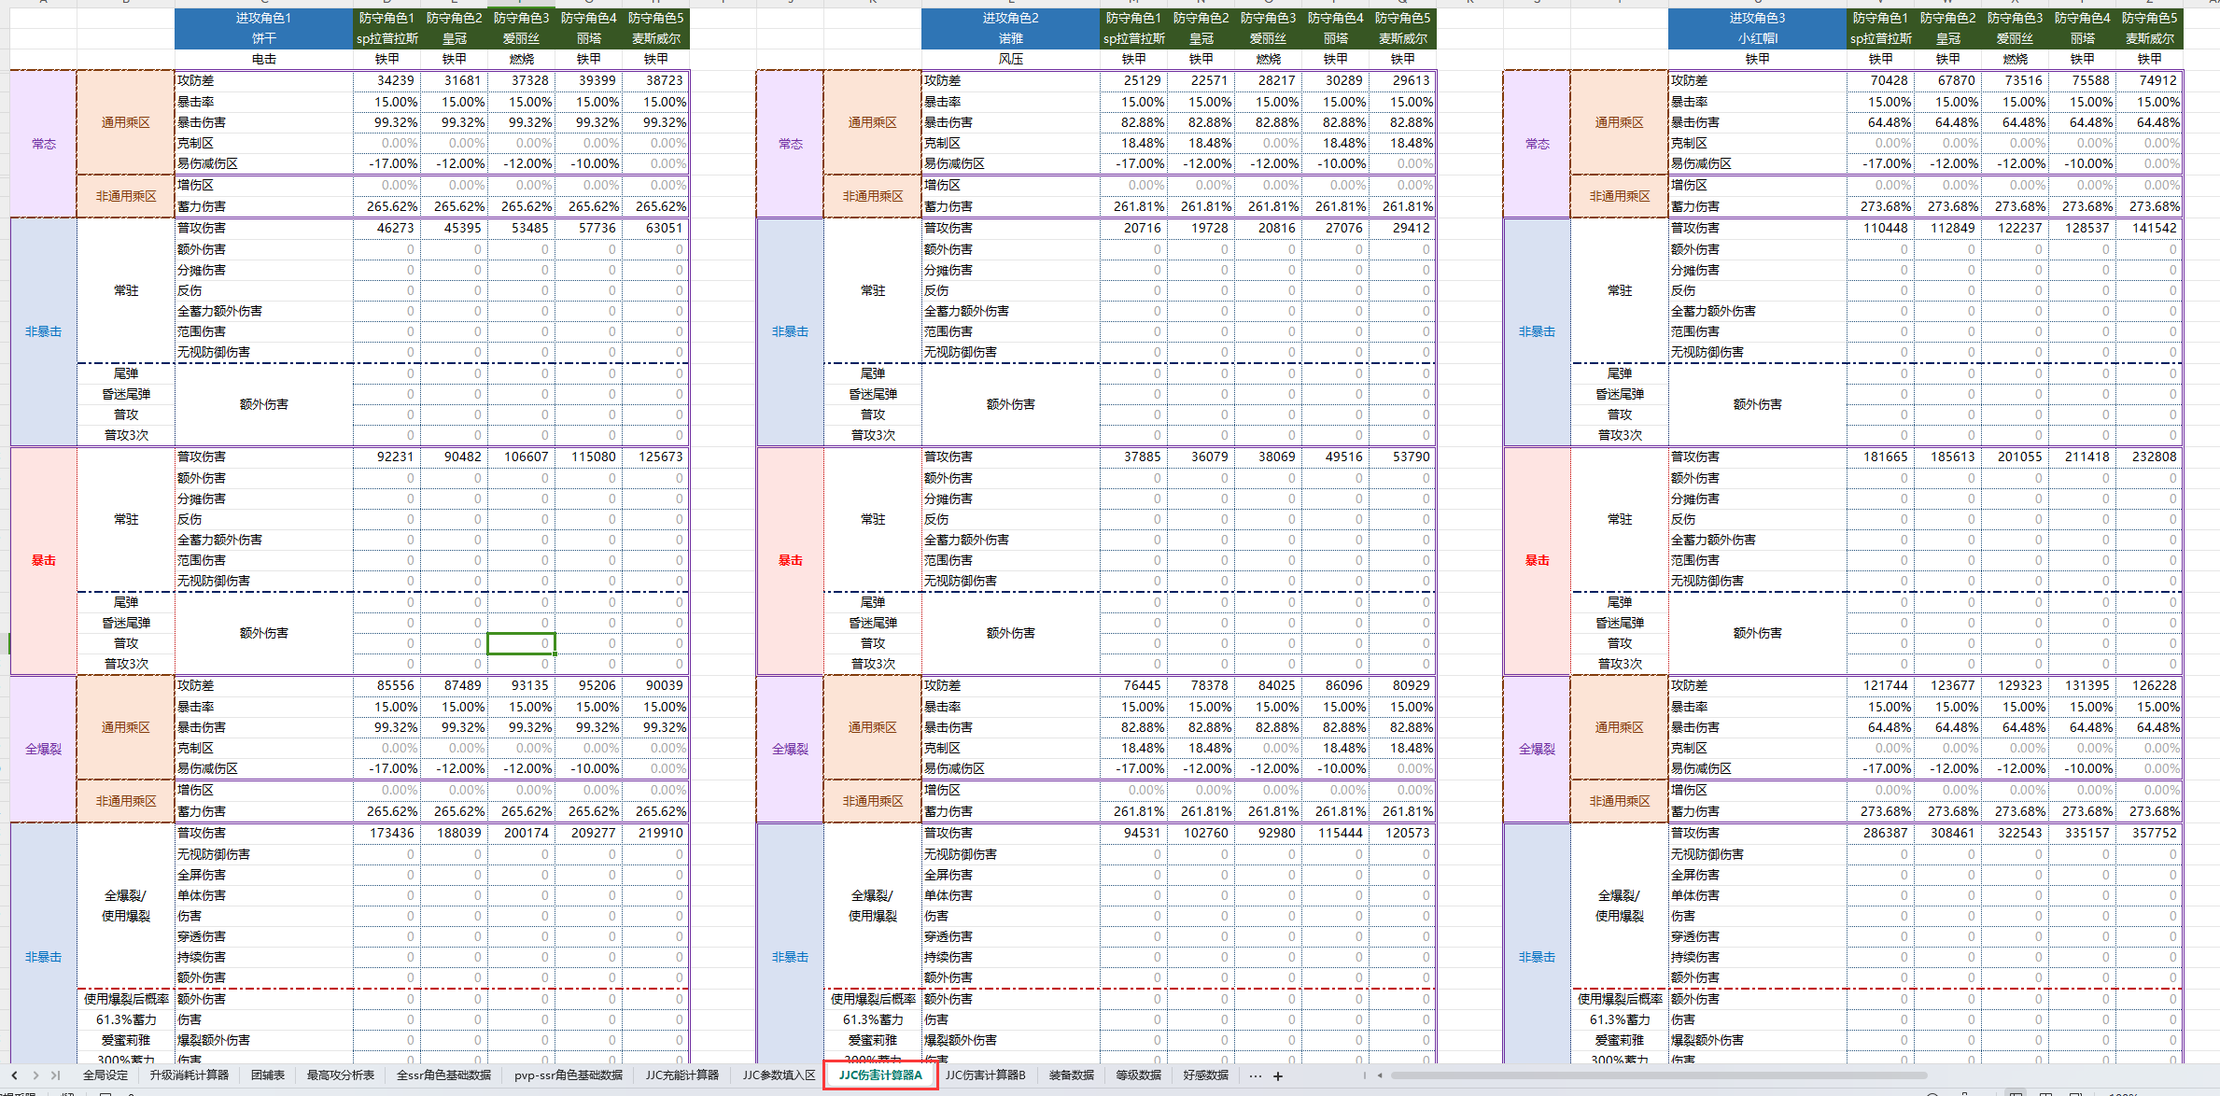
Task: Click the previous sheet navigation arrow
Action: pyautogui.click(x=14, y=1075)
